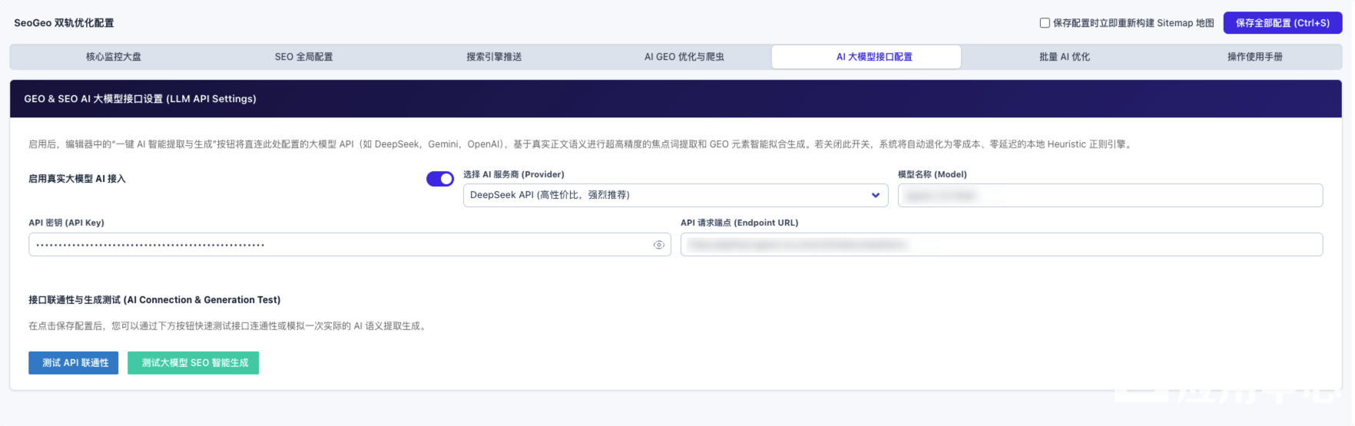Click 接口联通性与生成测试 section heading
The image size is (1355, 426).
click(x=154, y=300)
